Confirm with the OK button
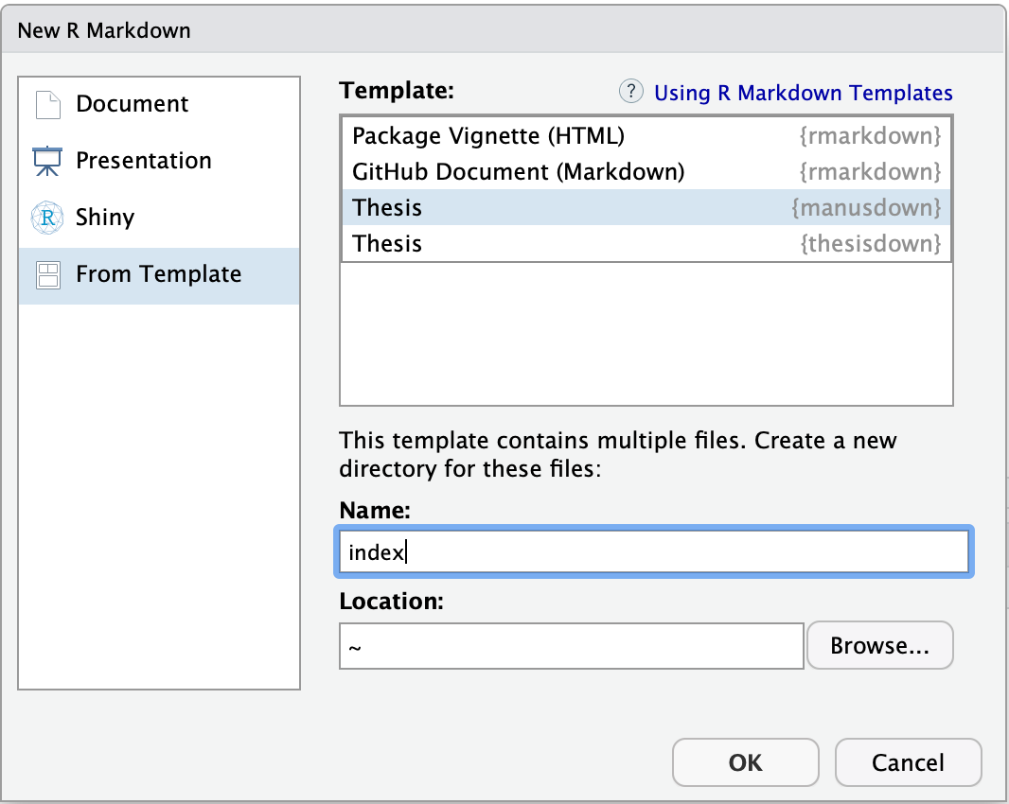 point(746,762)
